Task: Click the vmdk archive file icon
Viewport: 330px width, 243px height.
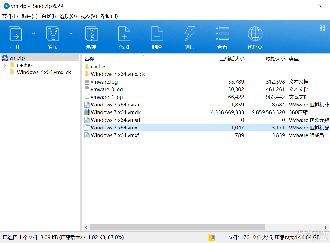Action: pos(87,112)
